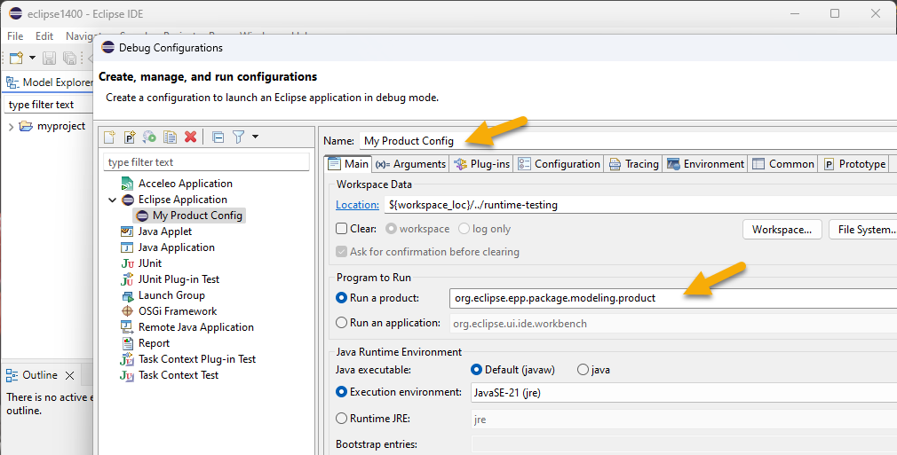Select the JUnit Plug-in Test entry
897x455 pixels.
(178, 279)
